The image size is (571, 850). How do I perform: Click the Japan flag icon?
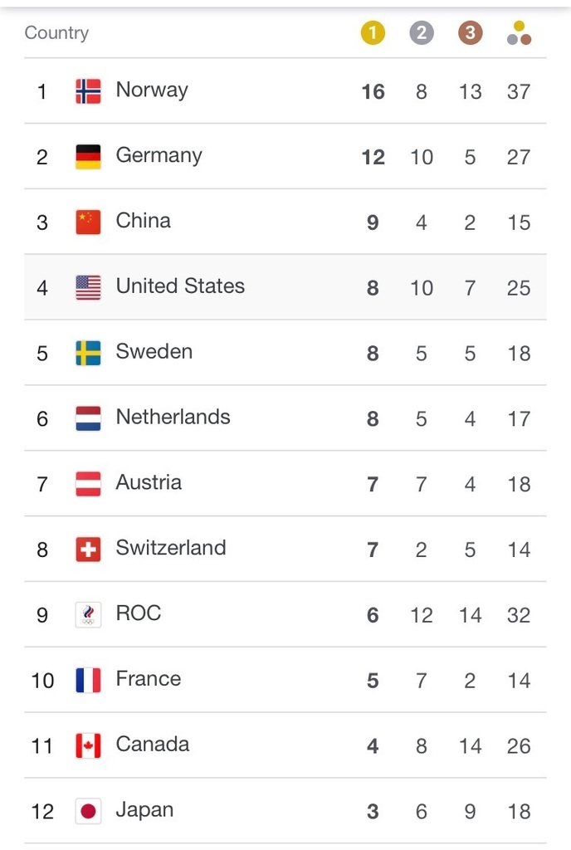click(x=88, y=811)
